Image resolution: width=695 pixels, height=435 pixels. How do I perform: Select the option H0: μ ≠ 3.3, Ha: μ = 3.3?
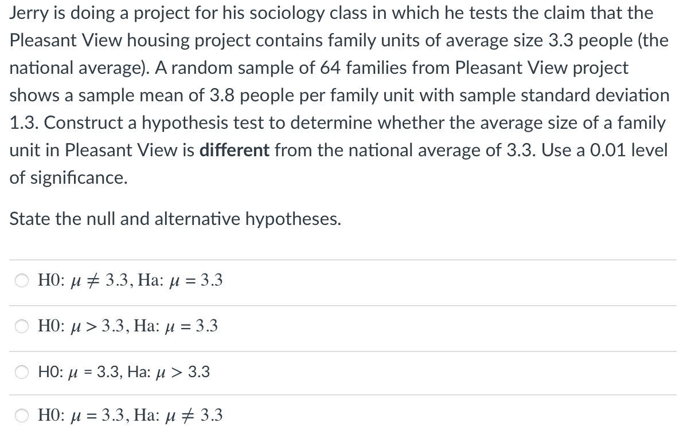tap(129, 280)
